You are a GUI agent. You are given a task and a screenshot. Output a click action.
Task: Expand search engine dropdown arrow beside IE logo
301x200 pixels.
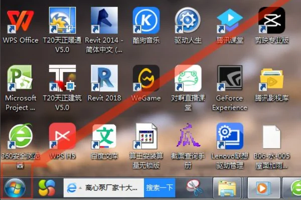pyautogui.click(x=80, y=188)
